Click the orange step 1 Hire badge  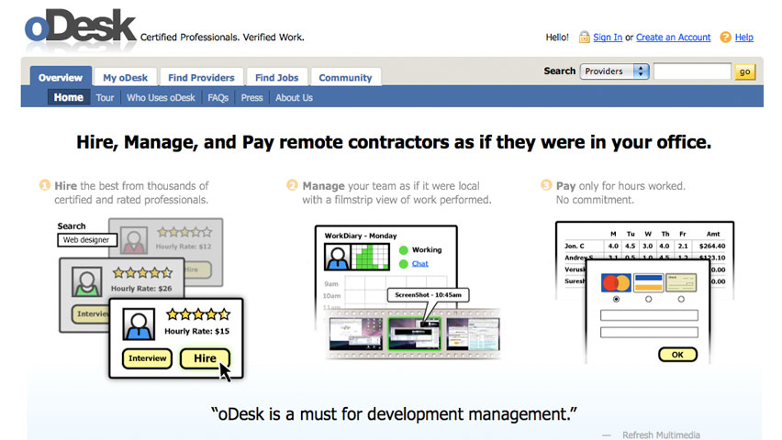(x=44, y=185)
